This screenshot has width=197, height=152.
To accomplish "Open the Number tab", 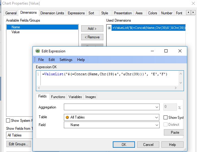I will click(x=167, y=13).
